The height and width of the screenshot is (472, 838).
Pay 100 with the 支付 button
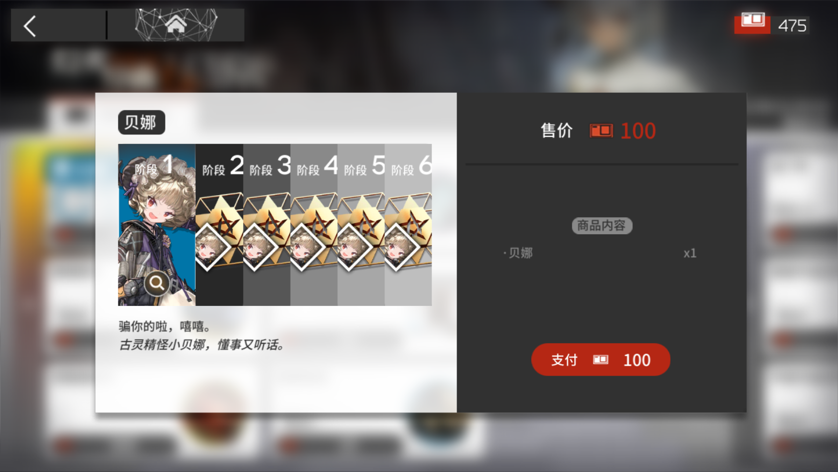click(x=600, y=360)
